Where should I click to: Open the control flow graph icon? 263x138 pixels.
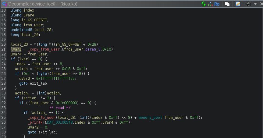point(210,4)
